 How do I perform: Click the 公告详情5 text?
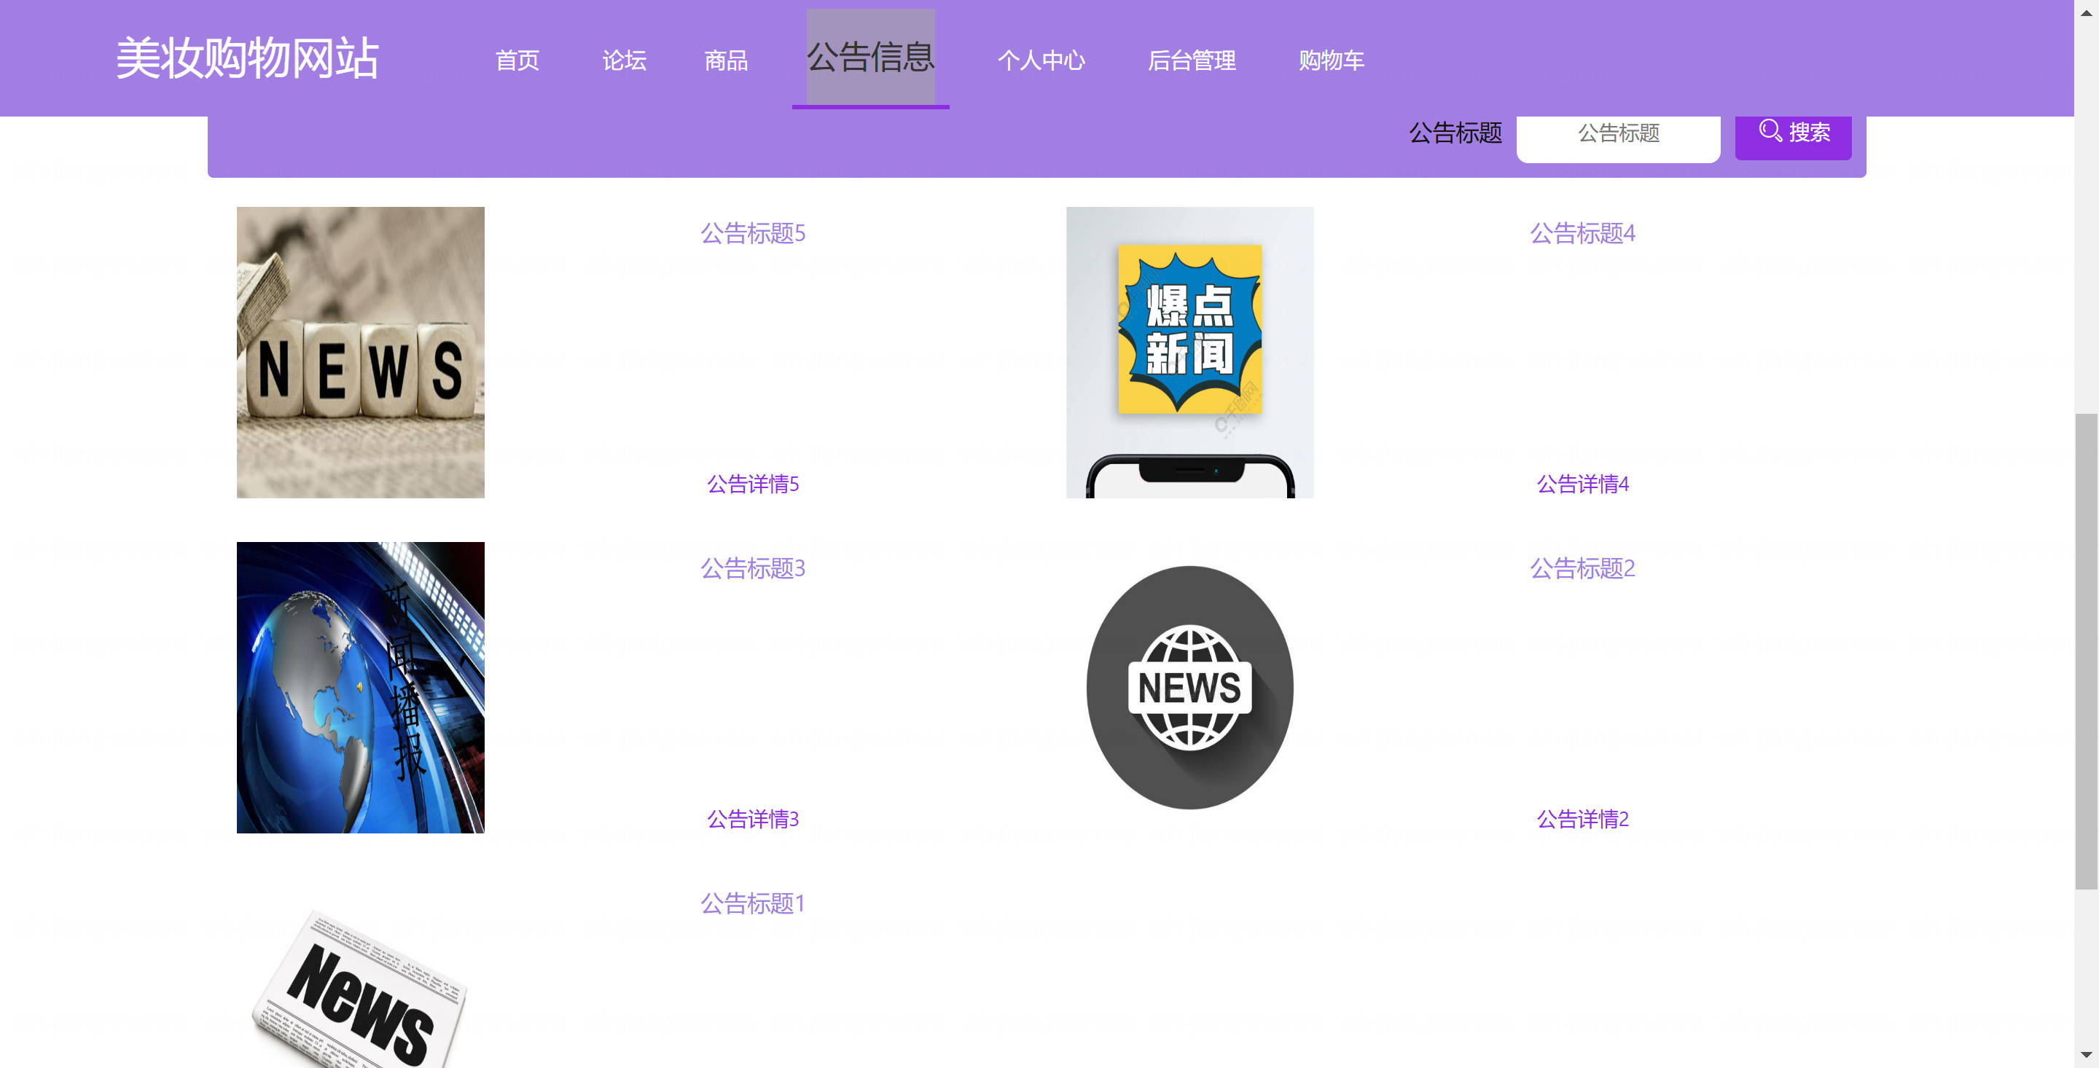(753, 484)
